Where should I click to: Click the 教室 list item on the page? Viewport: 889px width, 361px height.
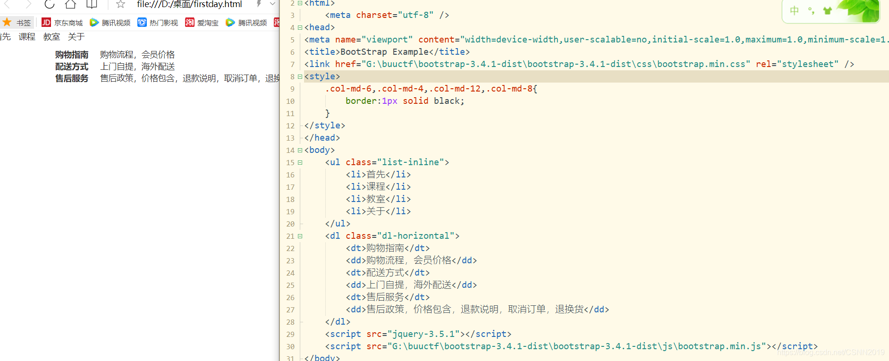tap(51, 37)
